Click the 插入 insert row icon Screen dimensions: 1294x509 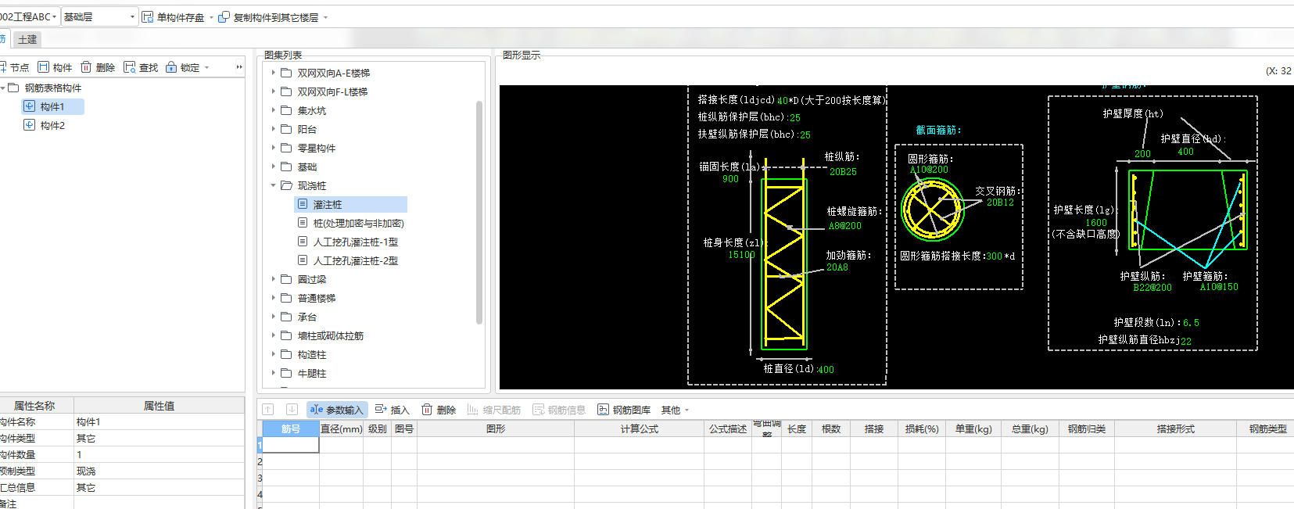pyautogui.click(x=381, y=410)
